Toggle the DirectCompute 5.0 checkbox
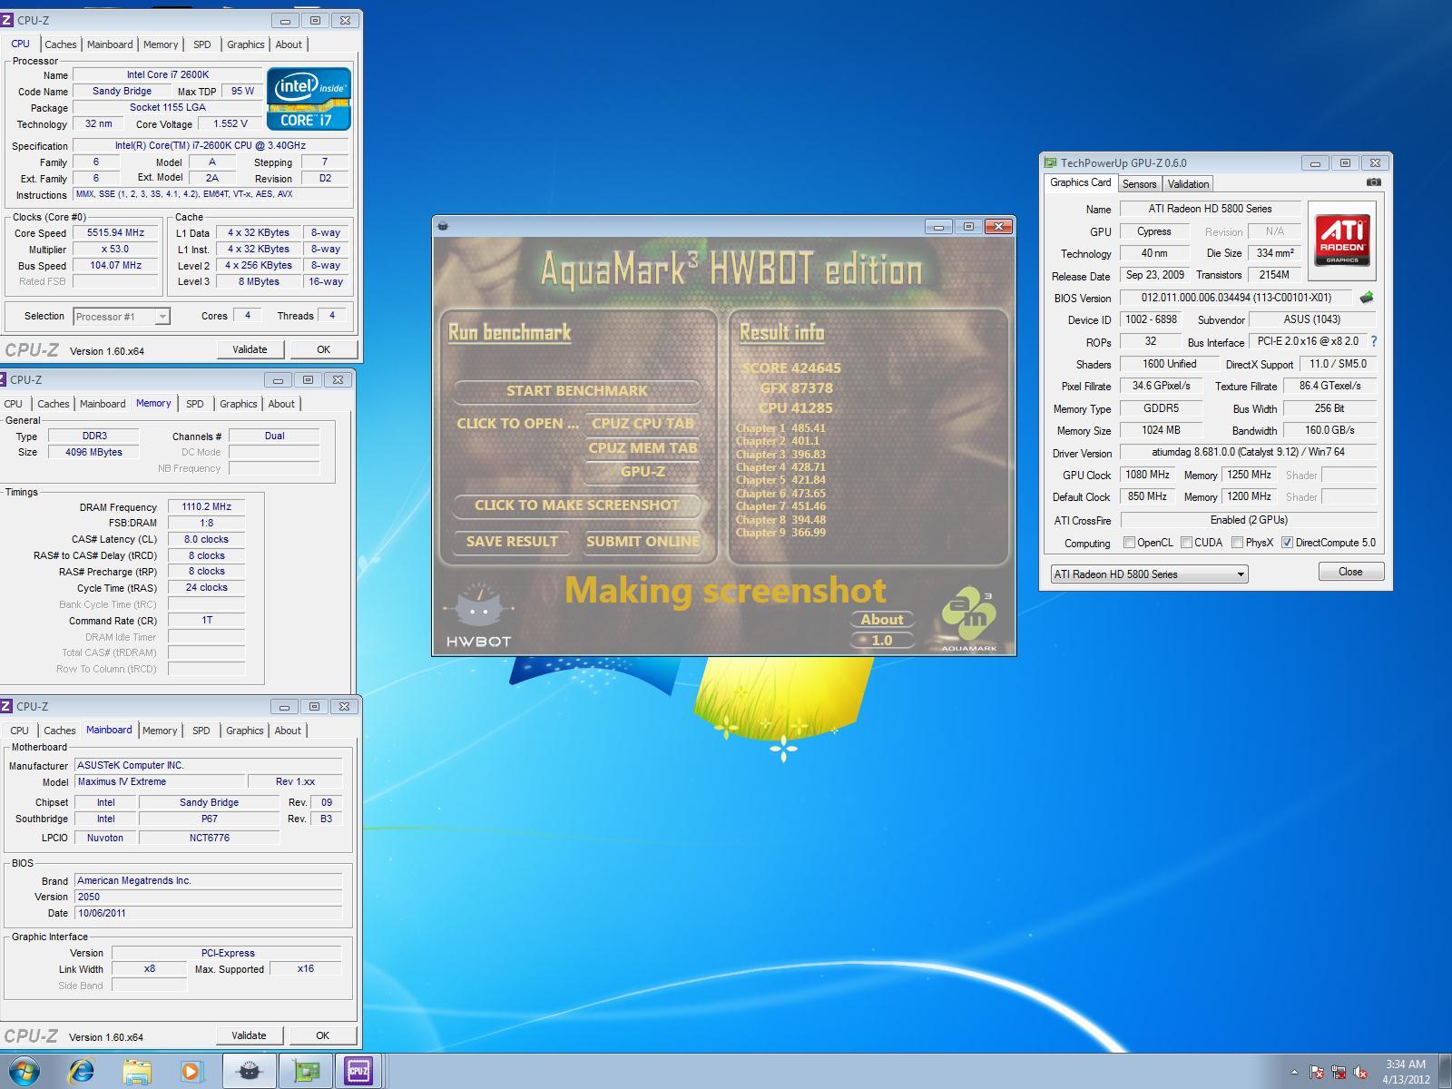The image size is (1452, 1089). (x=1287, y=543)
